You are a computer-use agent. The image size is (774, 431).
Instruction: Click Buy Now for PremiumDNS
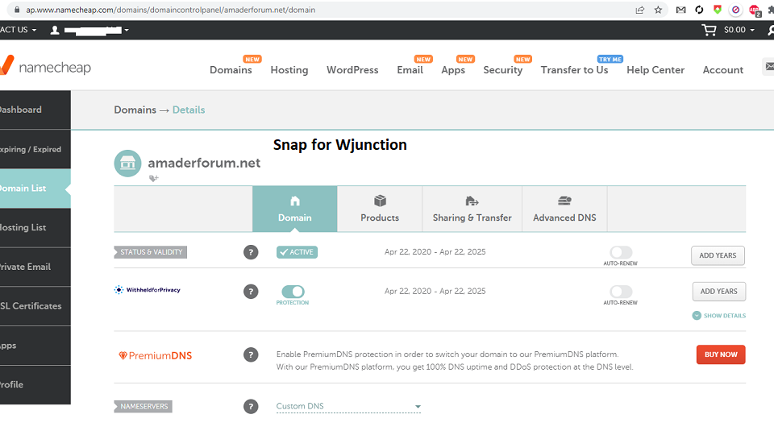tap(721, 354)
